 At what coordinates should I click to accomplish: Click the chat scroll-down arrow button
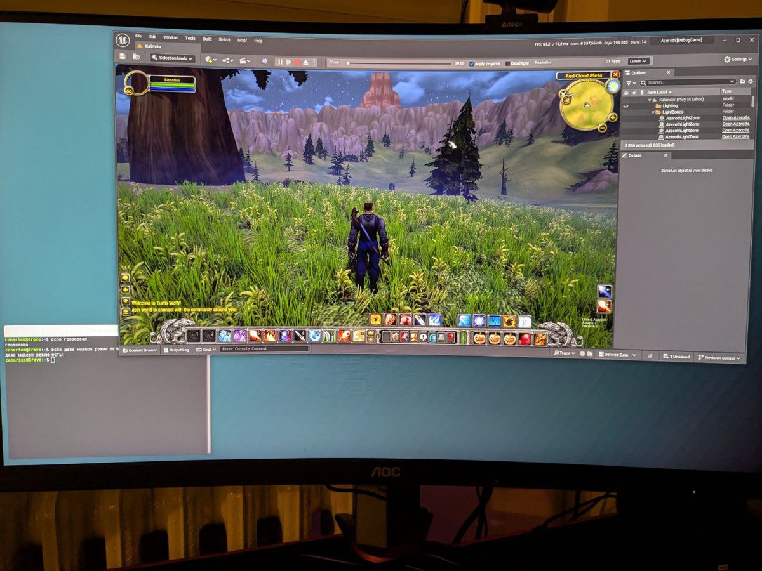coord(126,301)
